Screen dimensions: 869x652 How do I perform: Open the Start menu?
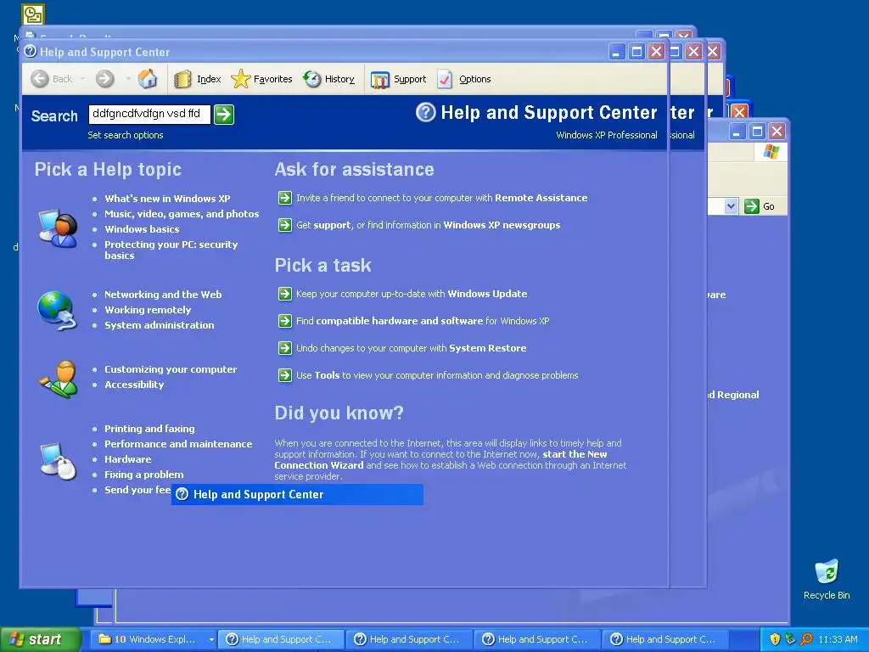(39, 639)
